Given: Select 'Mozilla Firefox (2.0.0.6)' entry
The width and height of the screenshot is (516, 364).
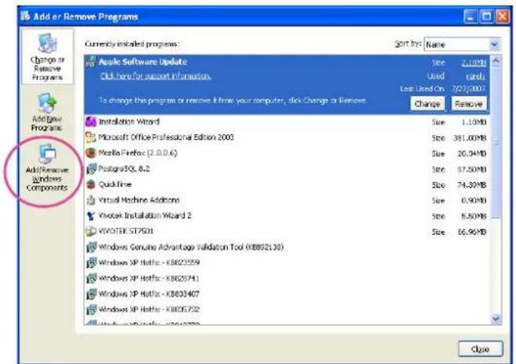Looking at the screenshot, I should (x=138, y=153).
